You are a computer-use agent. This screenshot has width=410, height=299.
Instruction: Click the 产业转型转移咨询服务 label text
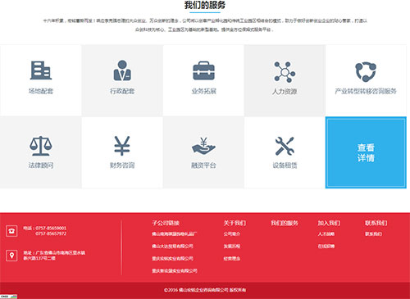coord(366,91)
